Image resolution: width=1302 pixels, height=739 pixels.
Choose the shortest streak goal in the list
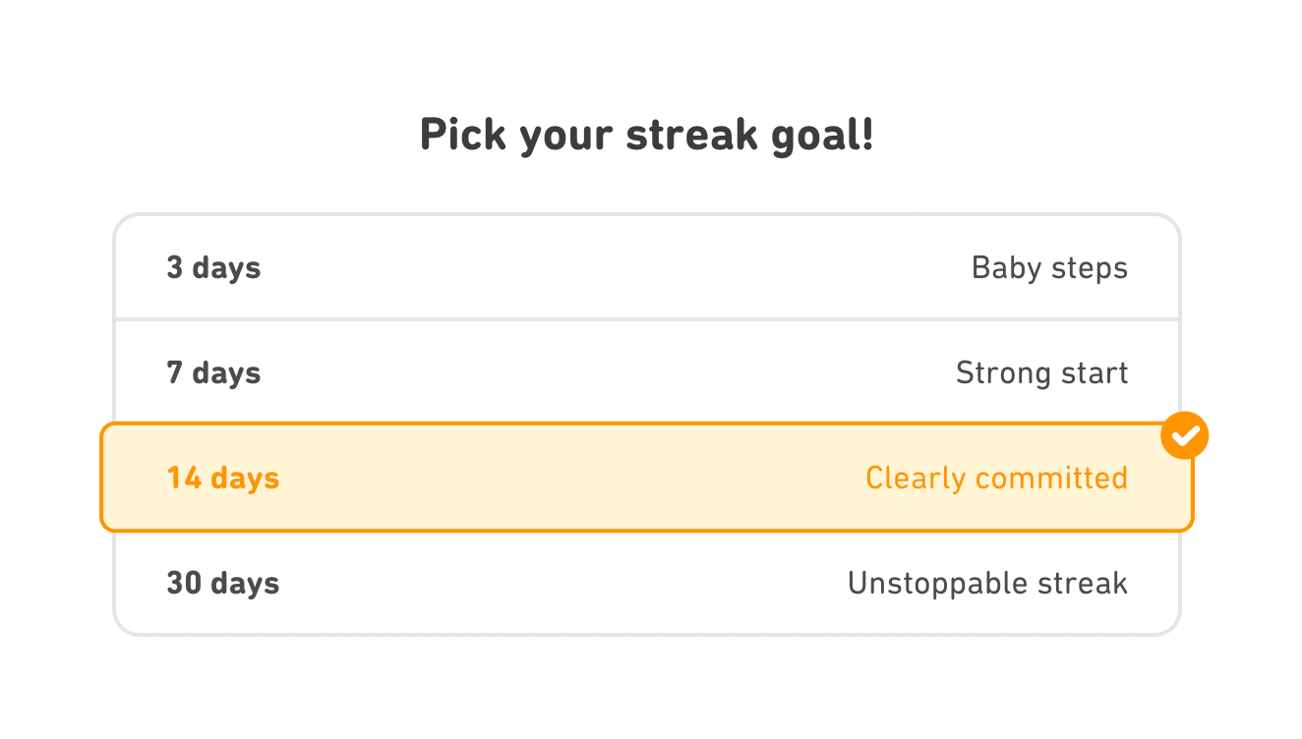tap(646, 267)
